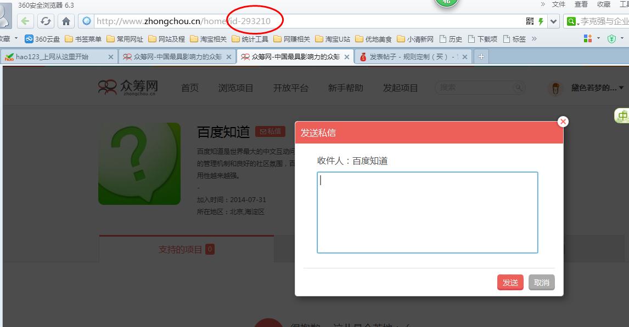629x327 pixels.
Task: Close the 发送私信 dialog with red X
Action: tap(563, 122)
